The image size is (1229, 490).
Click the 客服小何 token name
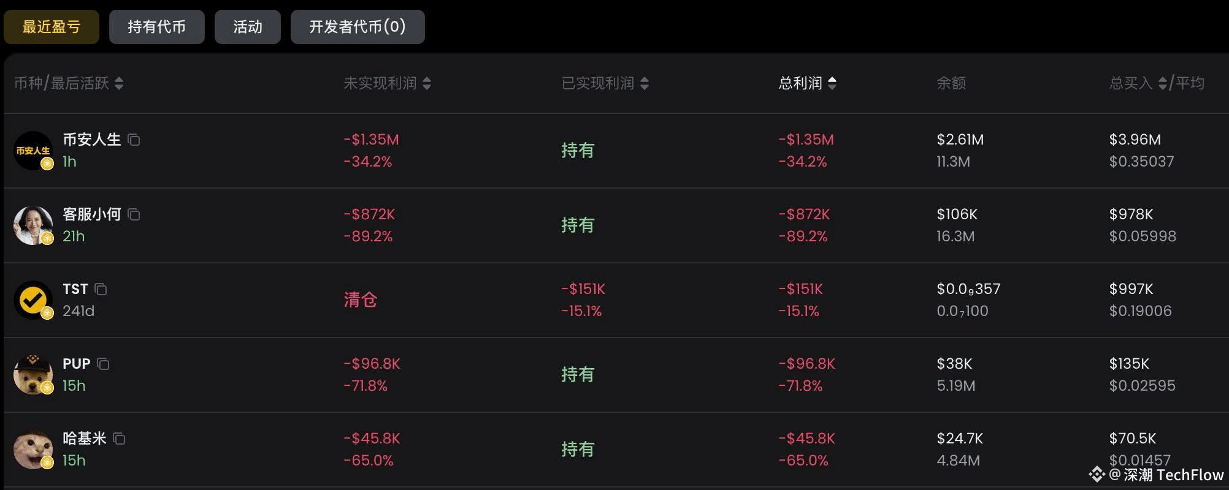click(92, 214)
